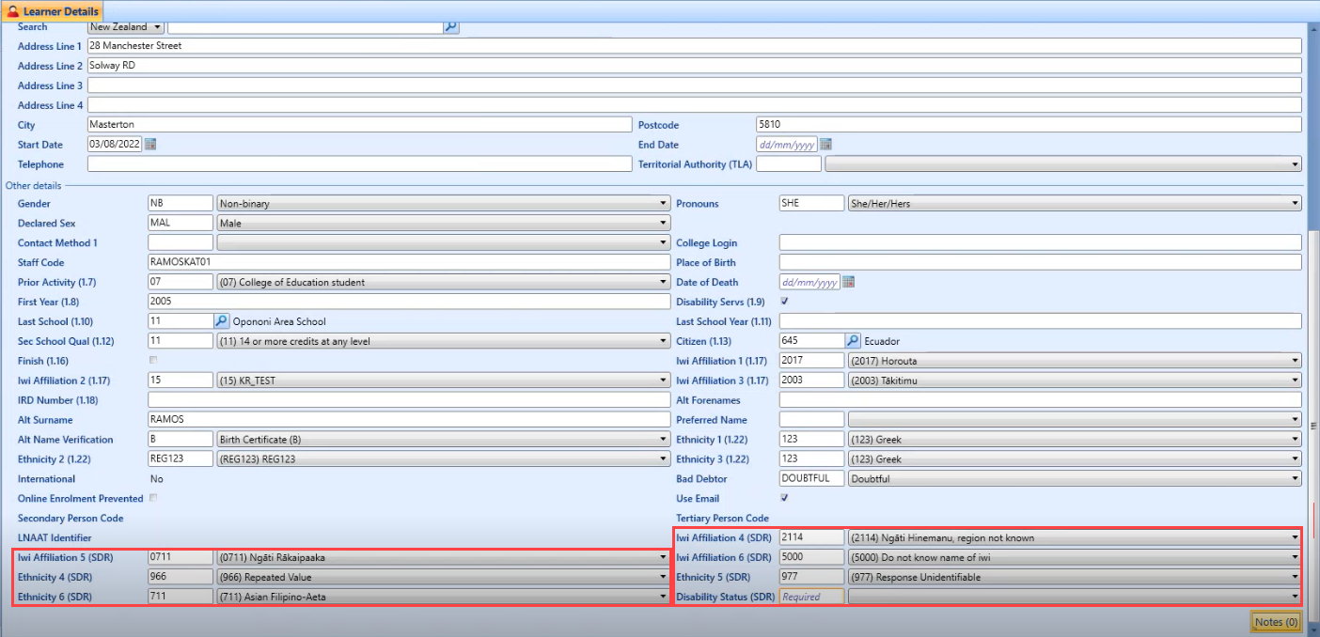Open the Iwi Affiliation 1 Horouta dropdown
Screen dimensions: 1320x637
coord(1075,361)
